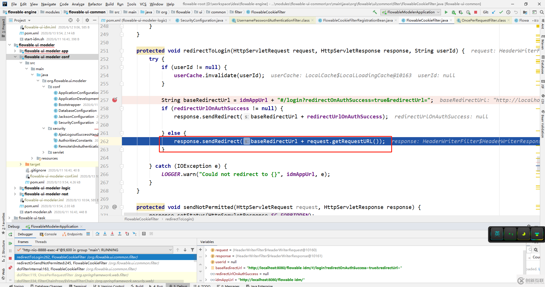
Task: Click the Search Everywhere magnifier icon
Action: click(x=542, y=12)
